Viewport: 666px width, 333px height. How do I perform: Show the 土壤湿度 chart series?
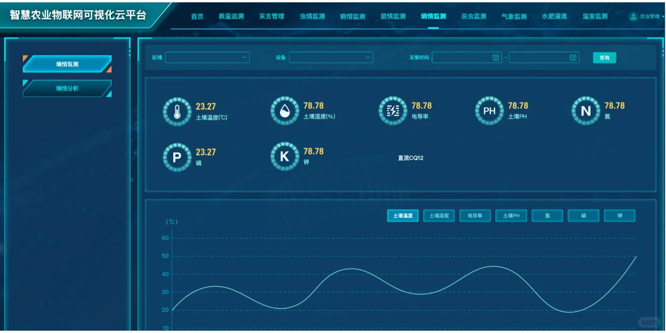(439, 215)
